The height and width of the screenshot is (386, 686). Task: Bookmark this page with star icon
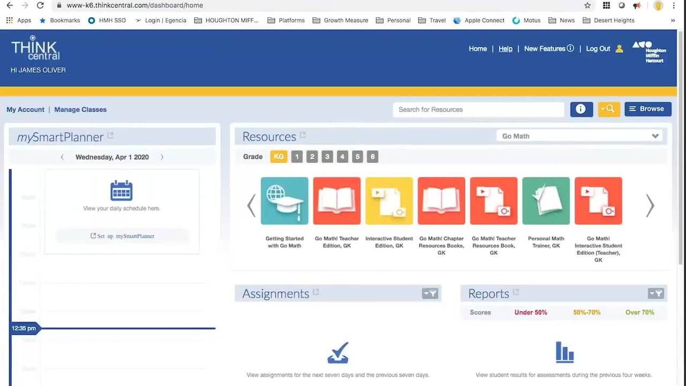pyautogui.click(x=587, y=5)
